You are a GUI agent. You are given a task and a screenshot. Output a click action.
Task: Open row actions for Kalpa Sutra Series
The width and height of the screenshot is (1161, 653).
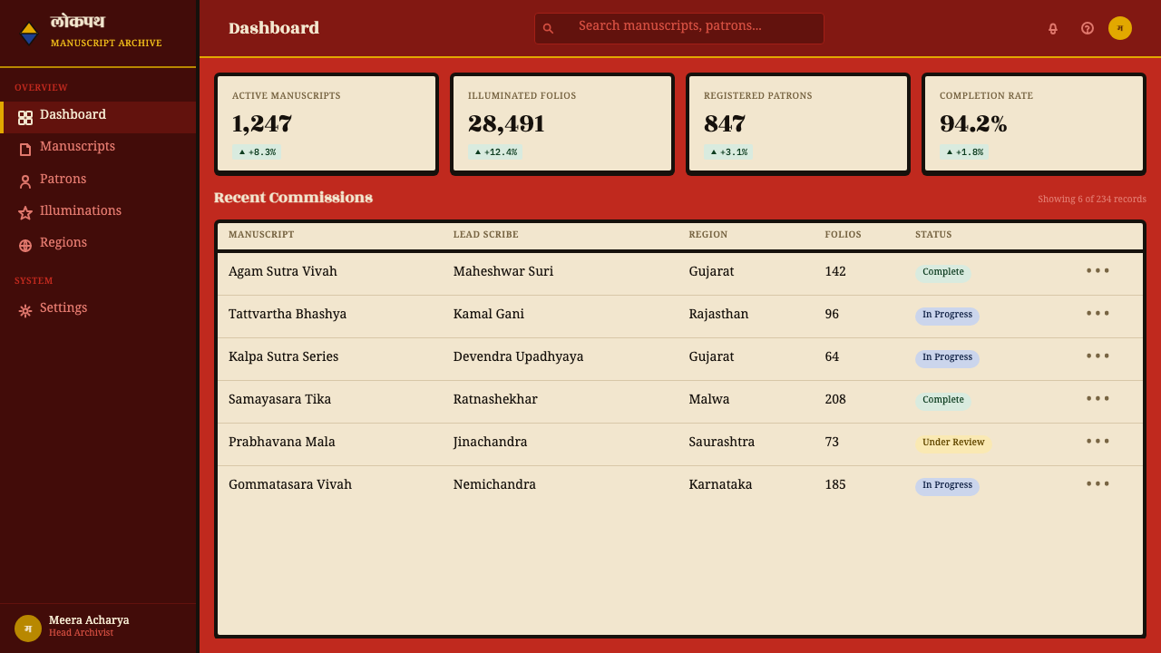coord(1098,356)
